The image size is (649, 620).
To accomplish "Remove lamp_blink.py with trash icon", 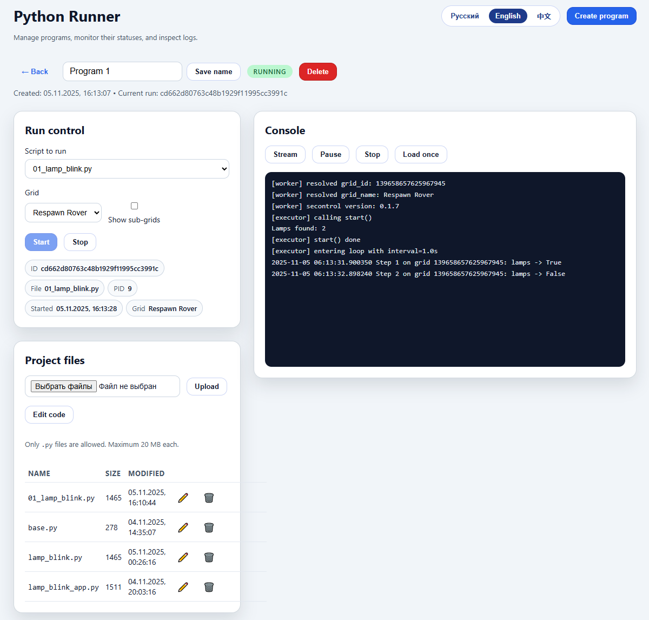I will pos(209,557).
